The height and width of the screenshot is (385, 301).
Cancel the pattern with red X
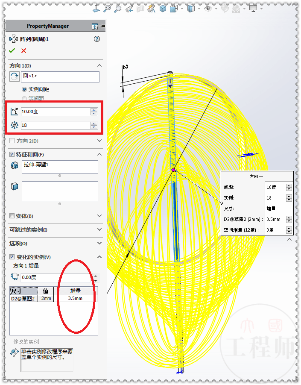point(23,50)
